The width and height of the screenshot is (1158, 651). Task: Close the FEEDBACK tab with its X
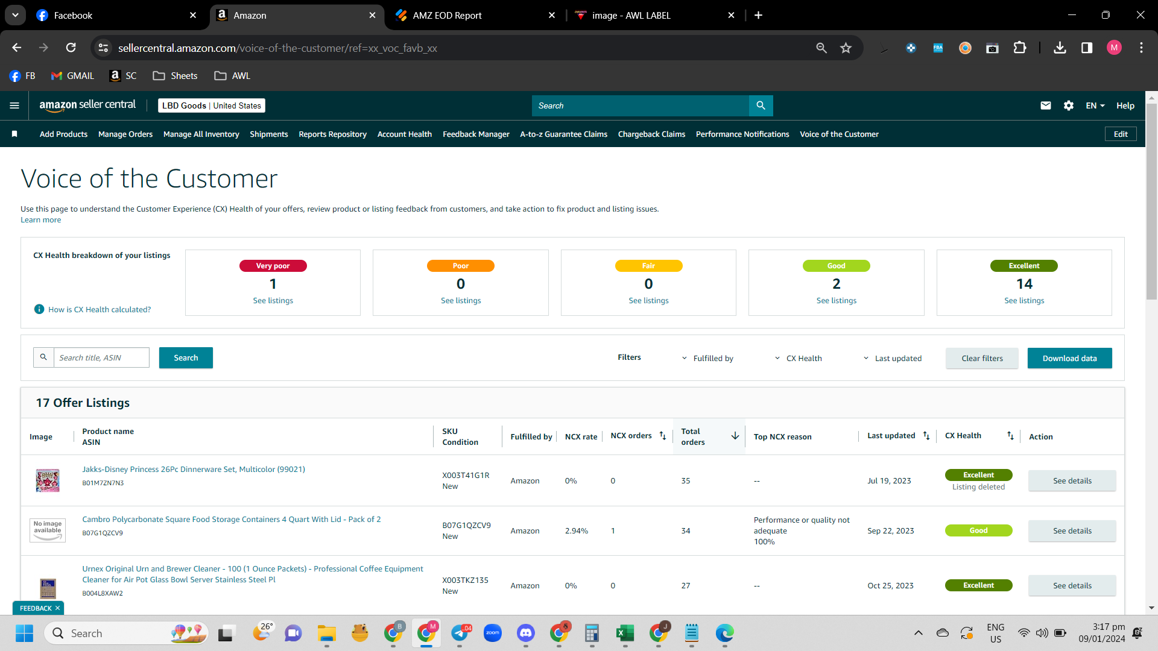[x=58, y=608]
